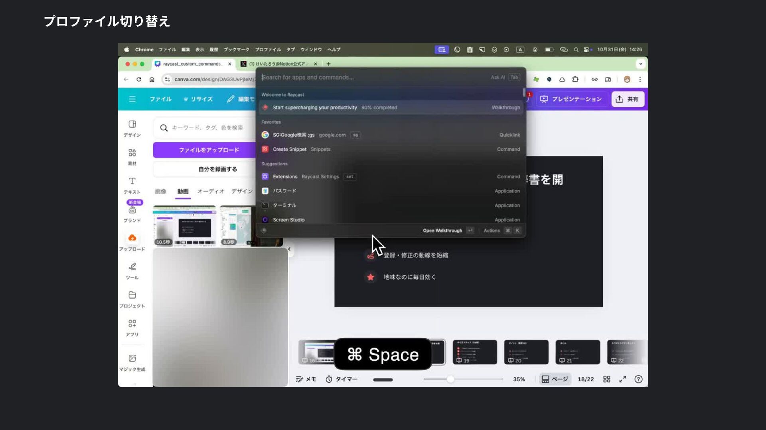This screenshot has width=766, height=430.
Task: Open the 素材 elements panel
Action: [x=132, y=157]
